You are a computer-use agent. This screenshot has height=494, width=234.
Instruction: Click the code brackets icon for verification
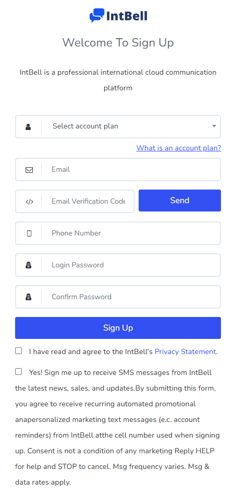(29, 202)
